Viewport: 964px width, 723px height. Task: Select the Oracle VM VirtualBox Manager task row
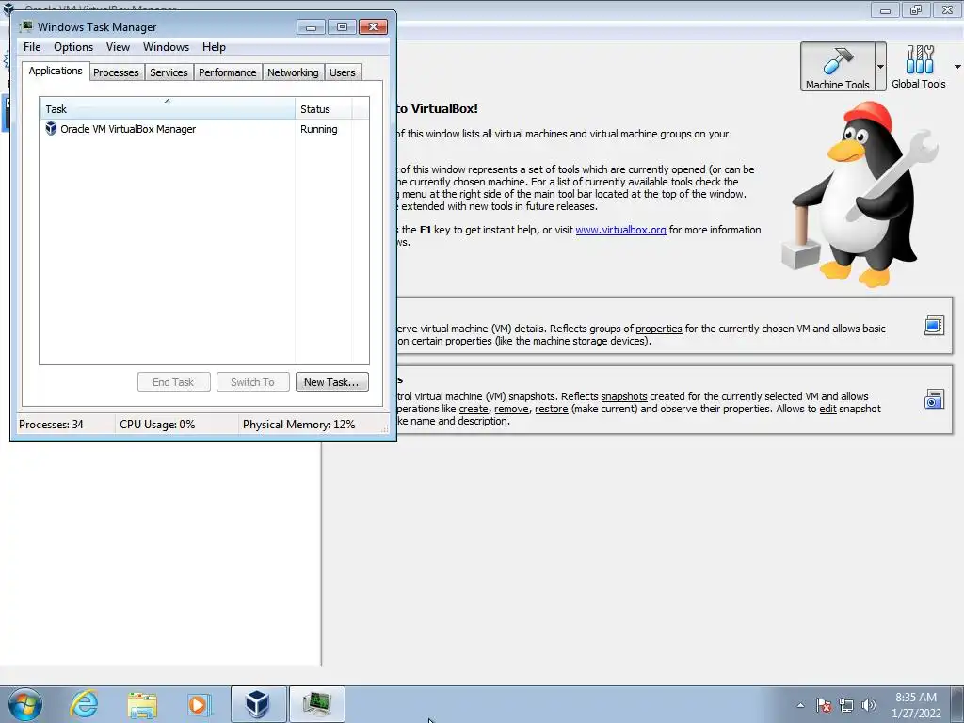204,129
